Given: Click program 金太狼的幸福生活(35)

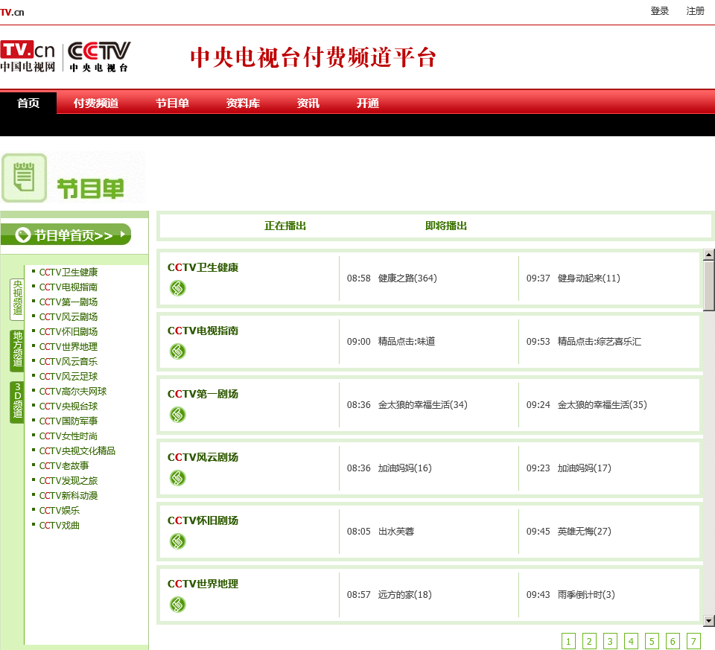Looking at the screenshot, I should 602,405.
